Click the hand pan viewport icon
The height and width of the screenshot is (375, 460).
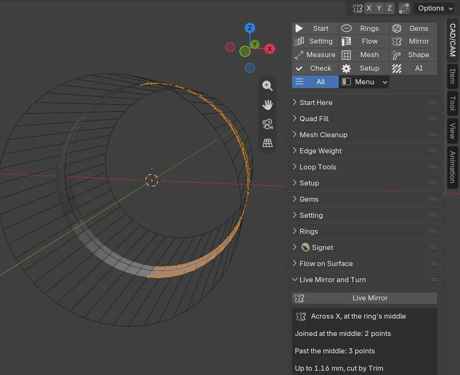click(267, 105)
